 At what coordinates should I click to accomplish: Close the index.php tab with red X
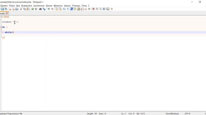tap(7, 13)
